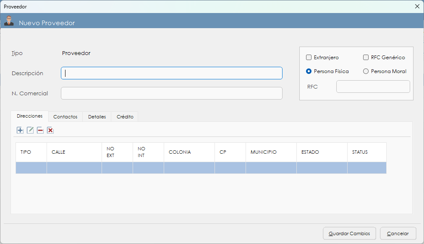Select the Persona Moral radio button
Image resolution: width=424 pixels, height=244 pixels.
[366, 71]
